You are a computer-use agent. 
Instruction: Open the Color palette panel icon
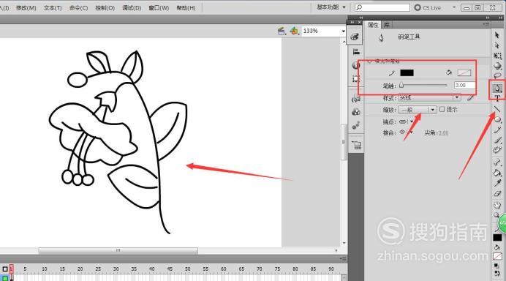(x=355, y=37)
